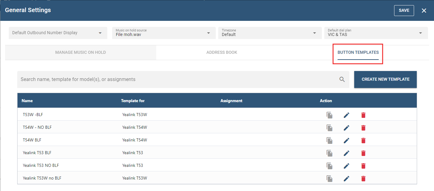Delete the T54W BLF template
434x191 pixels.
click(363, 141)
